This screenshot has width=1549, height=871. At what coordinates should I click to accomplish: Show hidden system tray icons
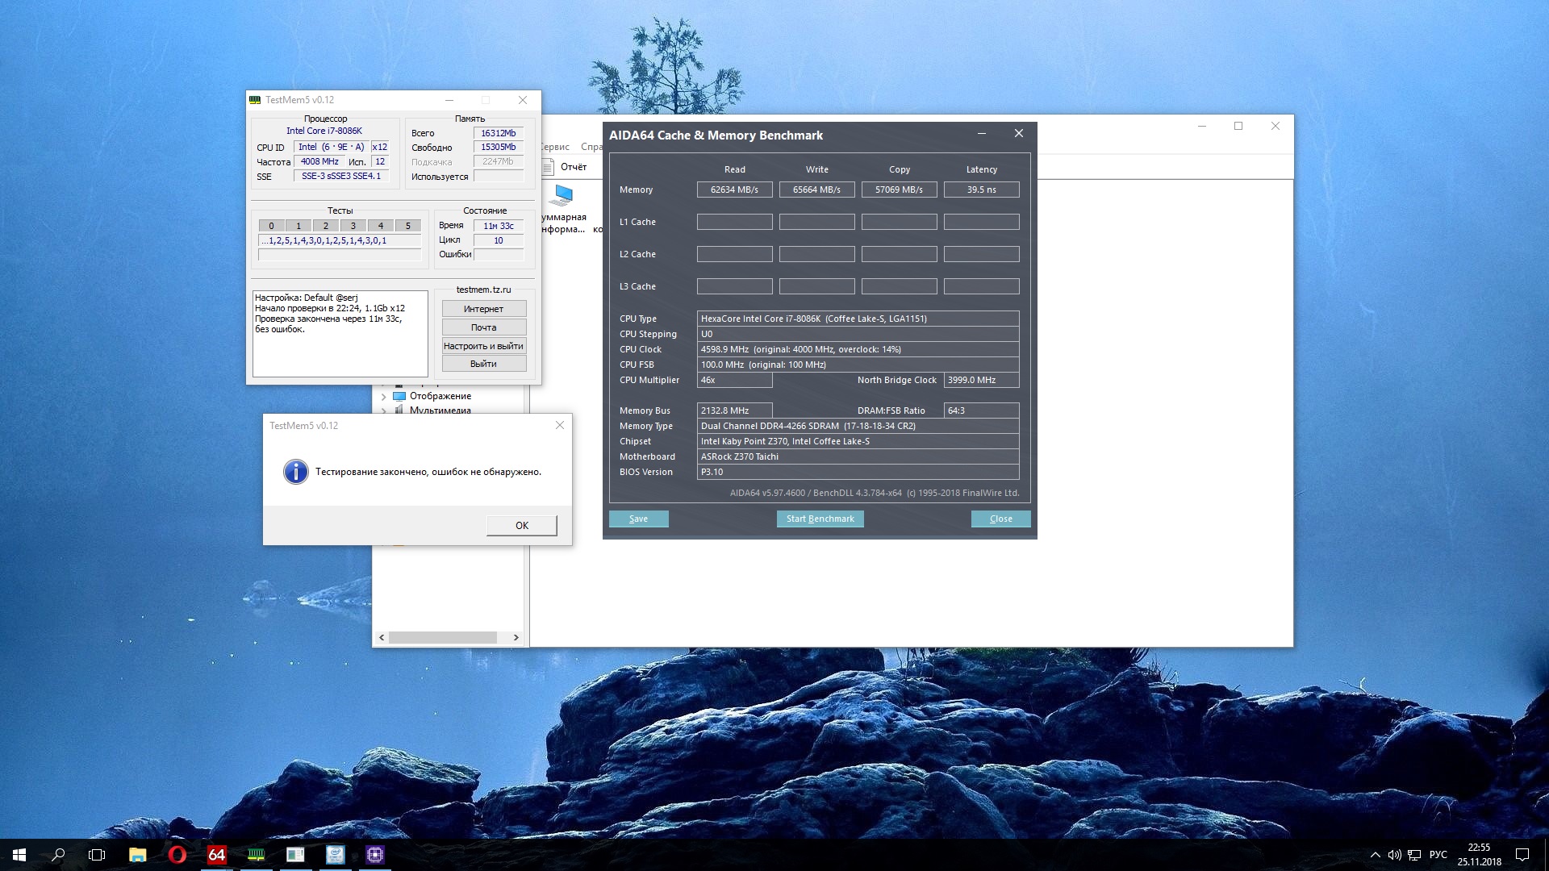pyautogui.click(x=1375, y=855)
